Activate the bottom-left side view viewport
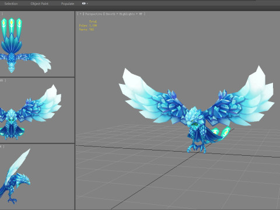The height and width of the screenshot is (210, 280). tap(37, 177)
